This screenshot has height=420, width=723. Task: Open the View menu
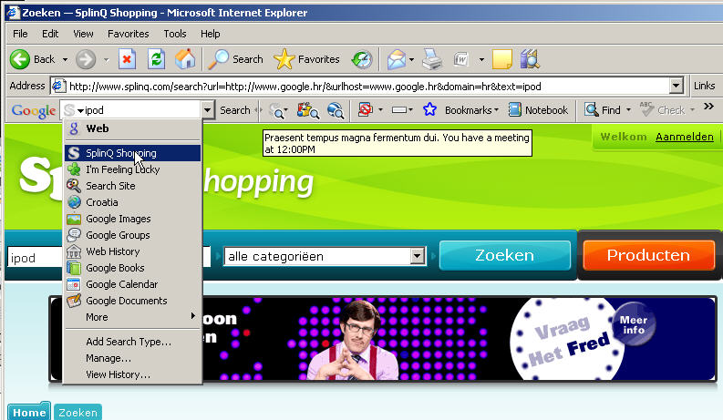coord(83,34)
